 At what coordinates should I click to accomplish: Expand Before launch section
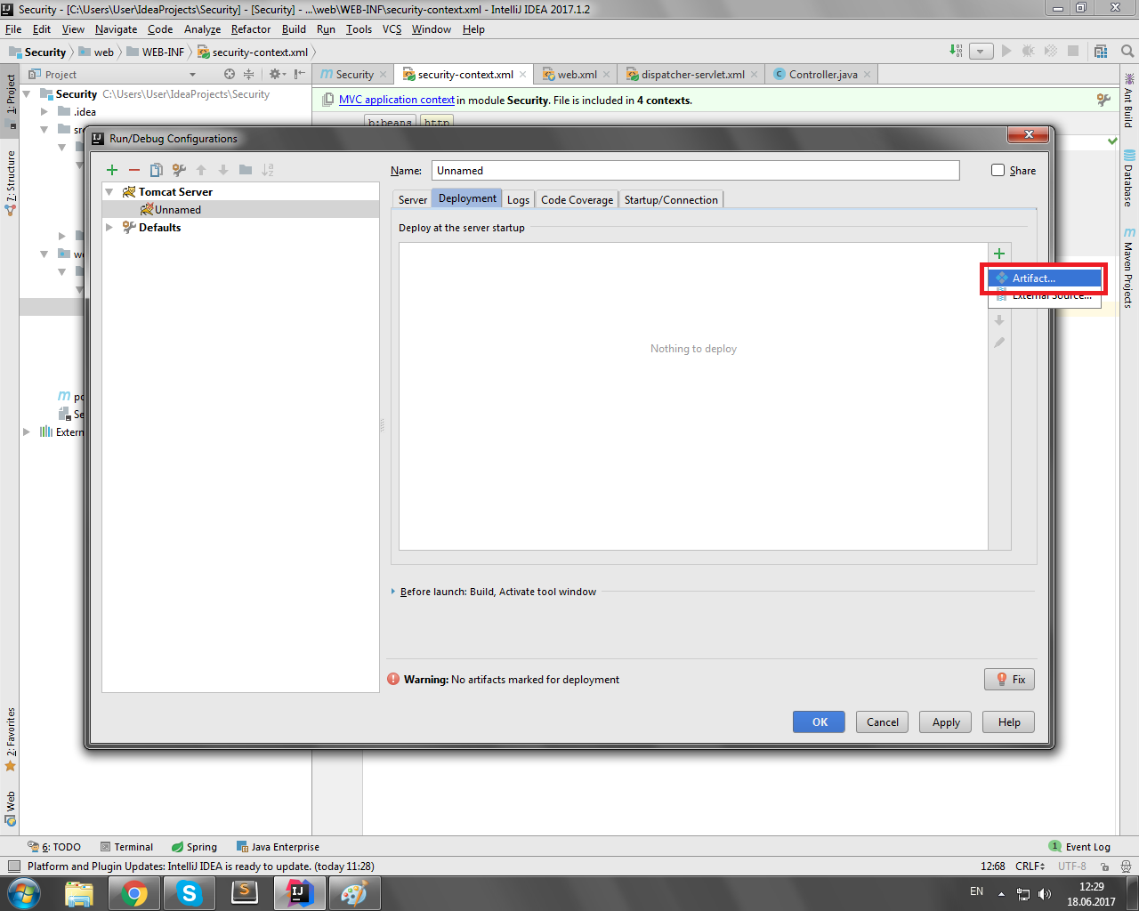(393, 592)
